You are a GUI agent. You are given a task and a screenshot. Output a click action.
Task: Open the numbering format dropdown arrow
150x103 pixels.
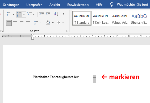(24, 14)
